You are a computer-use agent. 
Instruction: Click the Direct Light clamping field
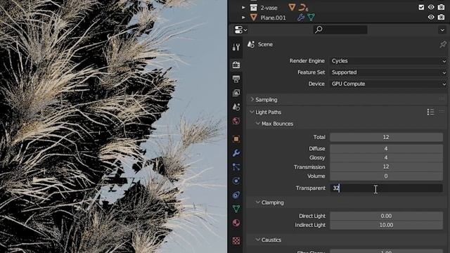(x=386, y=216)
